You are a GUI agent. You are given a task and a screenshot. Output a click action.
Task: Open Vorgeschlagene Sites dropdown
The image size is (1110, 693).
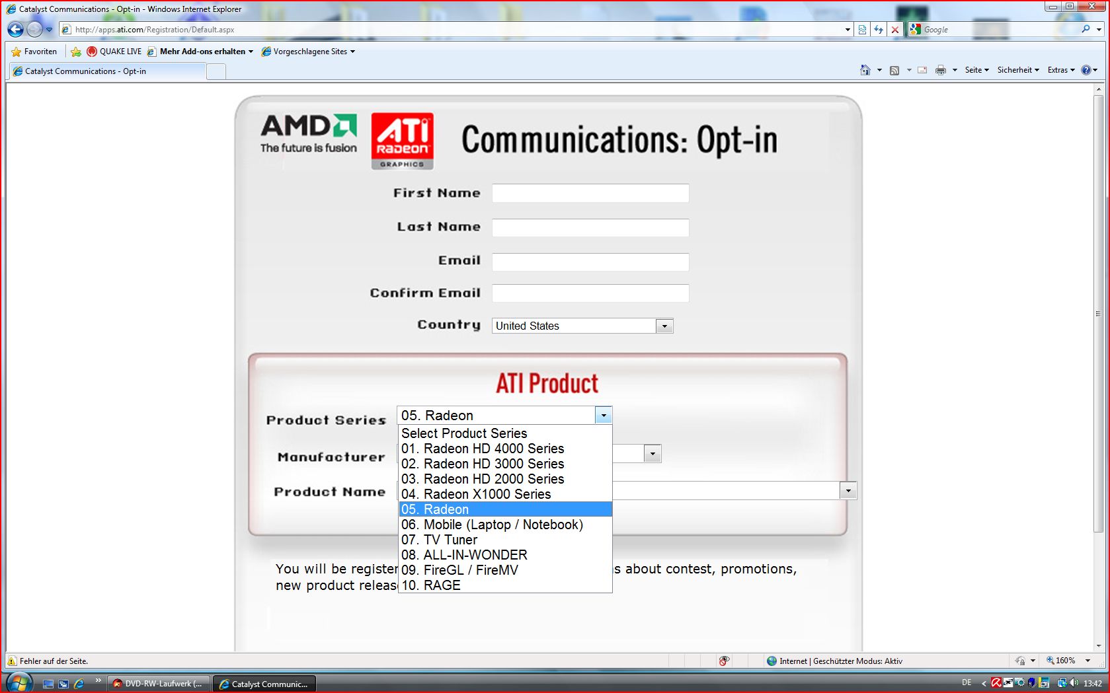[x=308, y=52]
